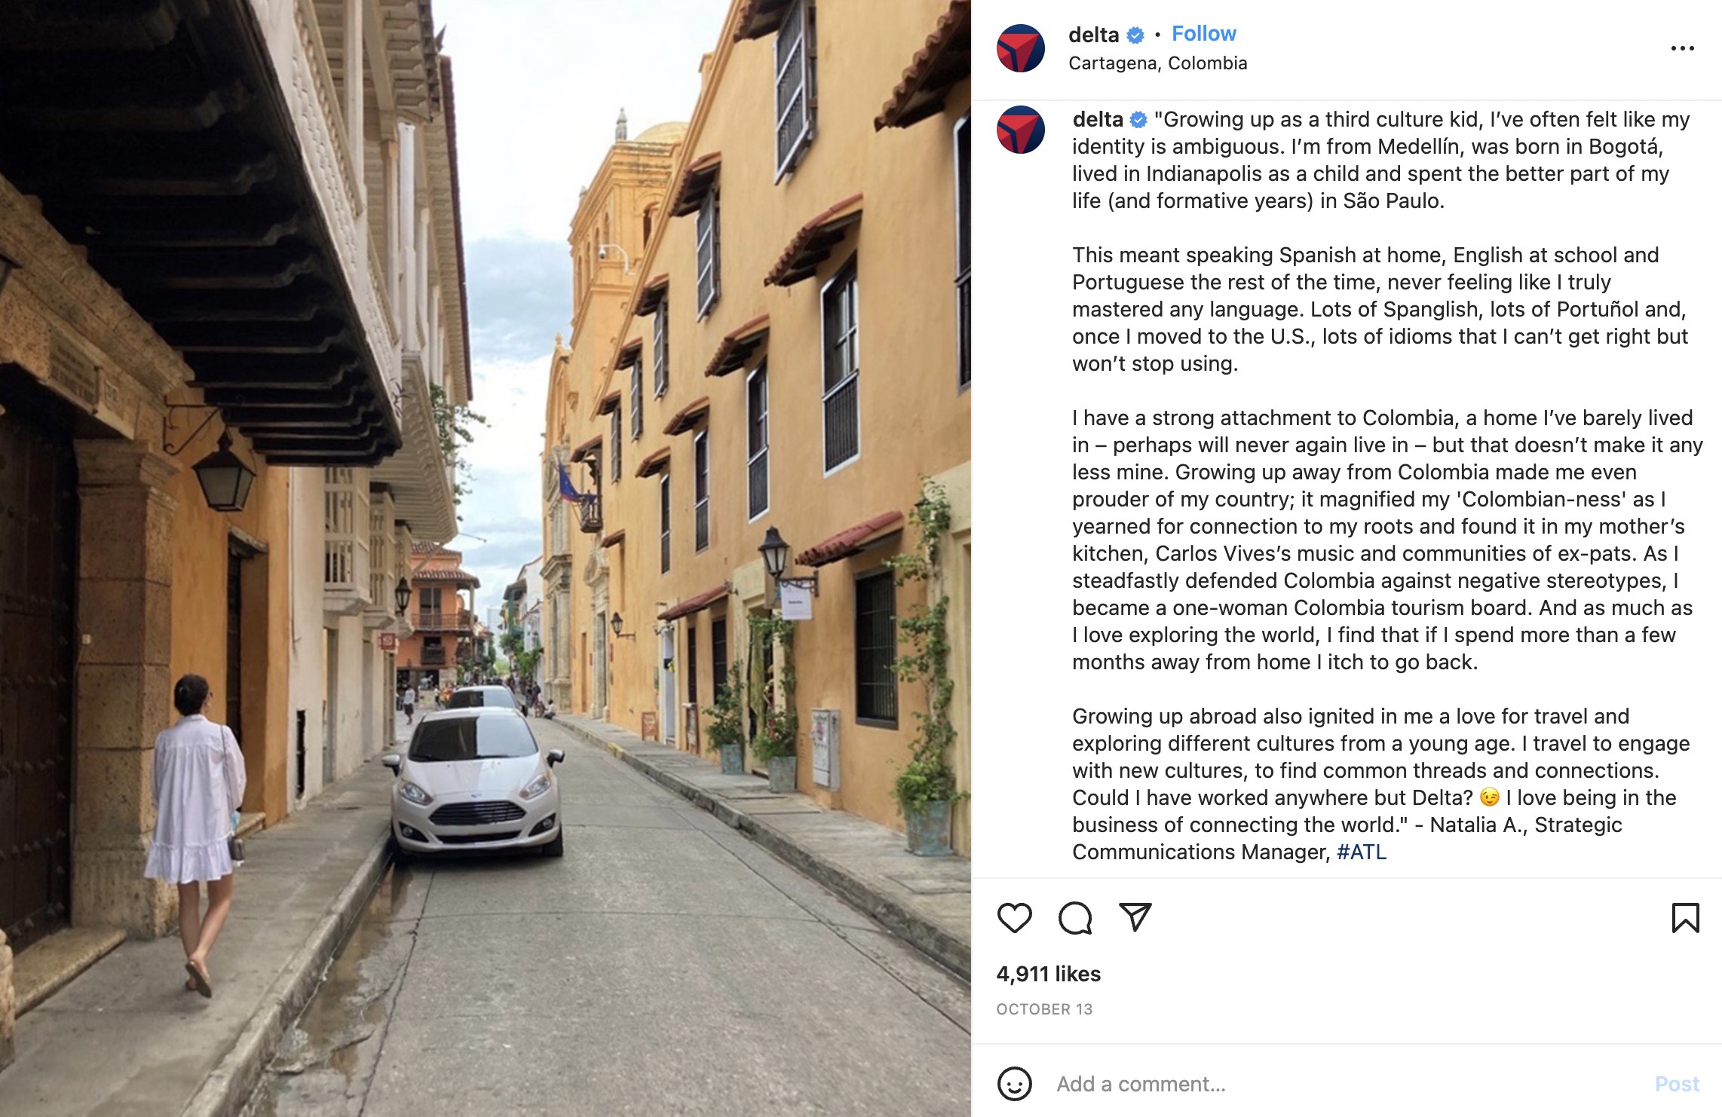Viewport: 1722px width, 1117px height.
Task: Click delta username in the post header
Action: 1093,35
